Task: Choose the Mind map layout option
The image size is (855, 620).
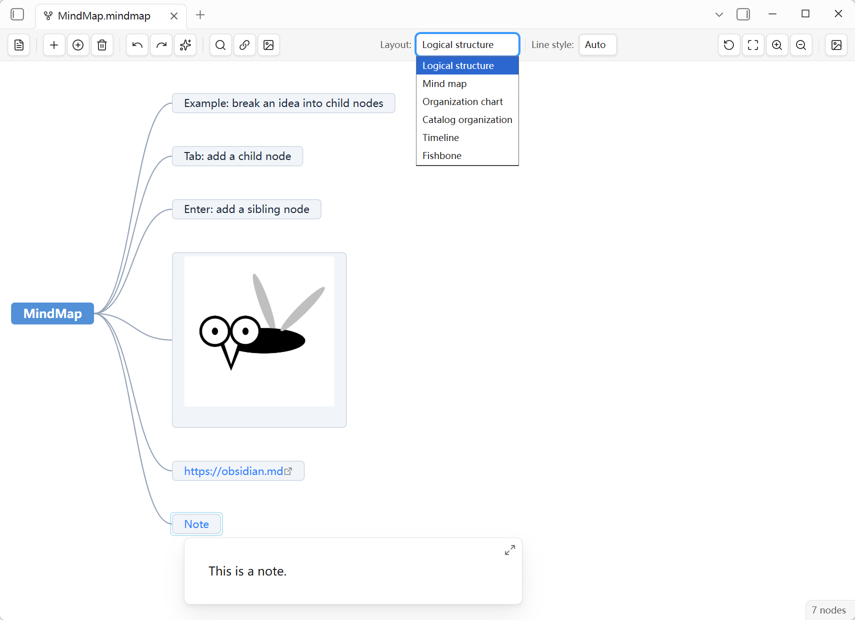Action: coord(467,83)
